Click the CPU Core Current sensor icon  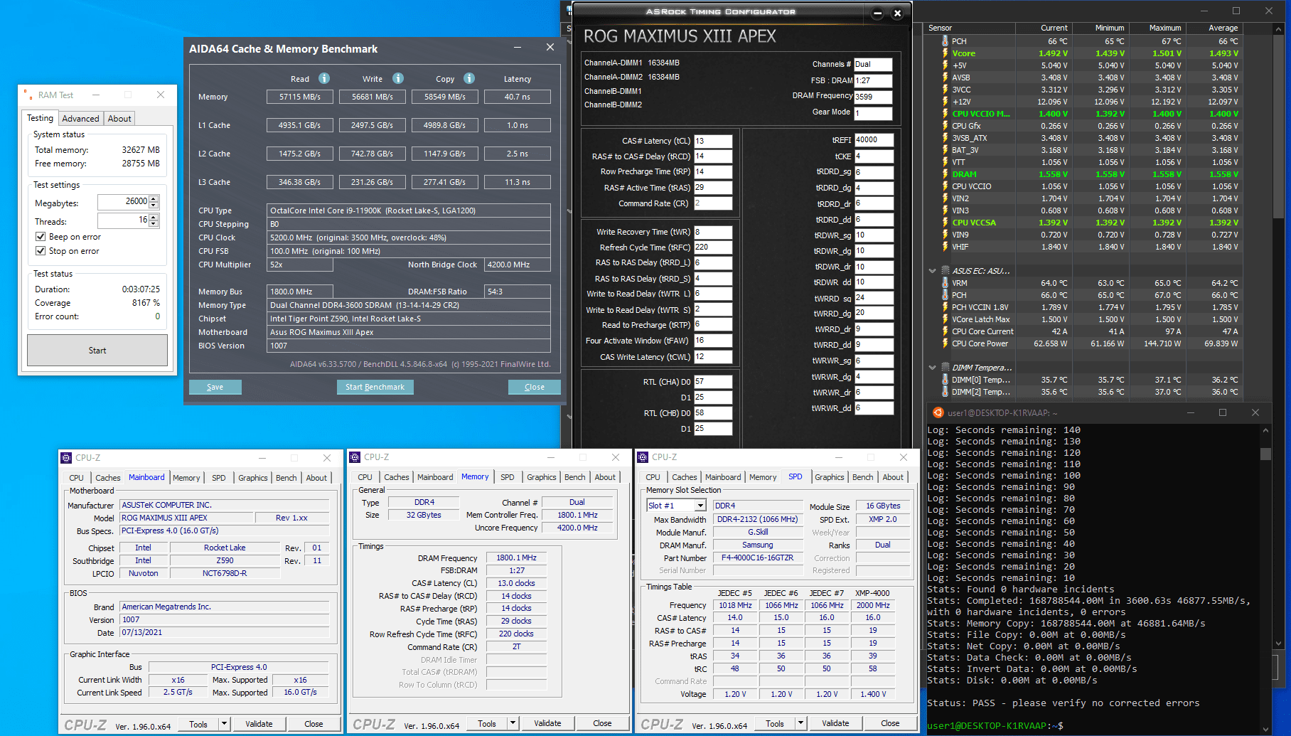tap(945, 331)
